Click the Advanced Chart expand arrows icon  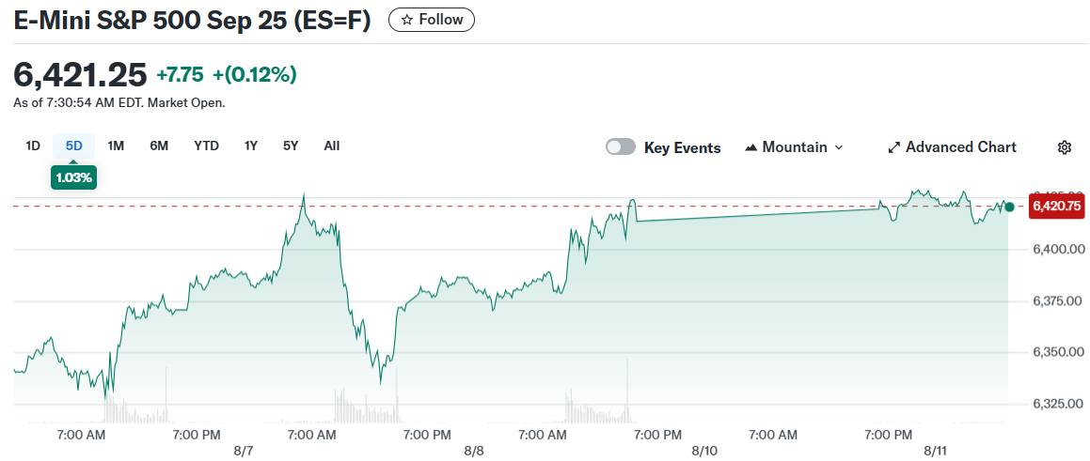point(894,147)
